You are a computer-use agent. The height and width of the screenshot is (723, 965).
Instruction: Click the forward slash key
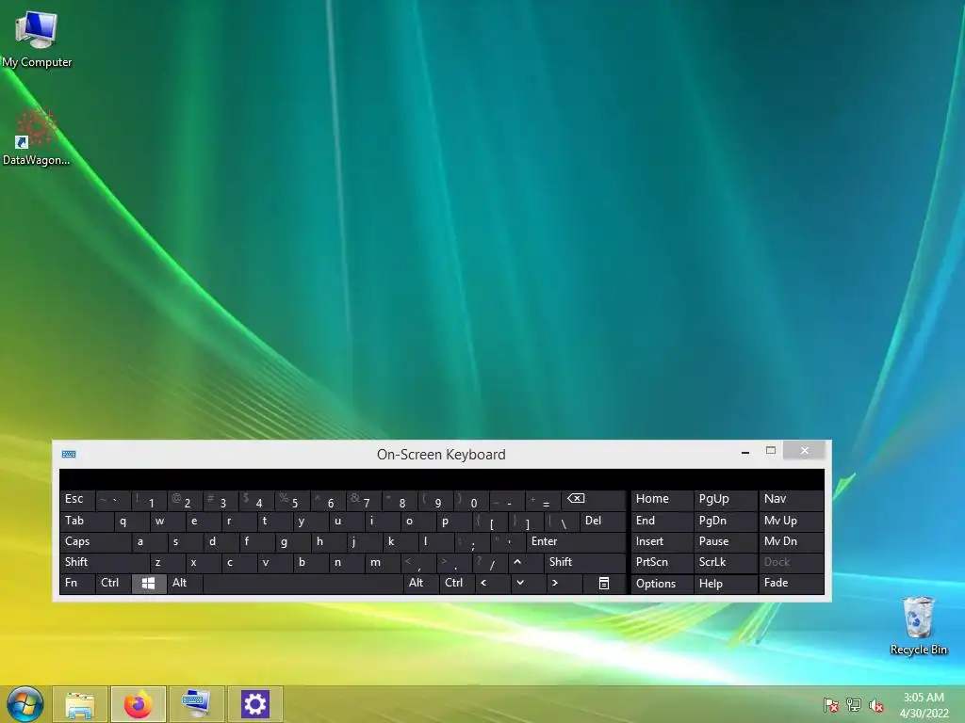click(x=489, y=563)
